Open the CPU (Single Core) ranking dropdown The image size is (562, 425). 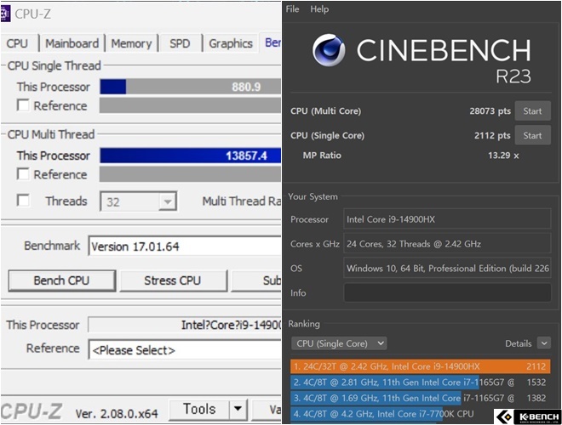339,343
